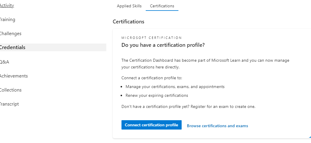
Task: Click 'Do you have a certification profile?' heading
Action: pos(163,45)
